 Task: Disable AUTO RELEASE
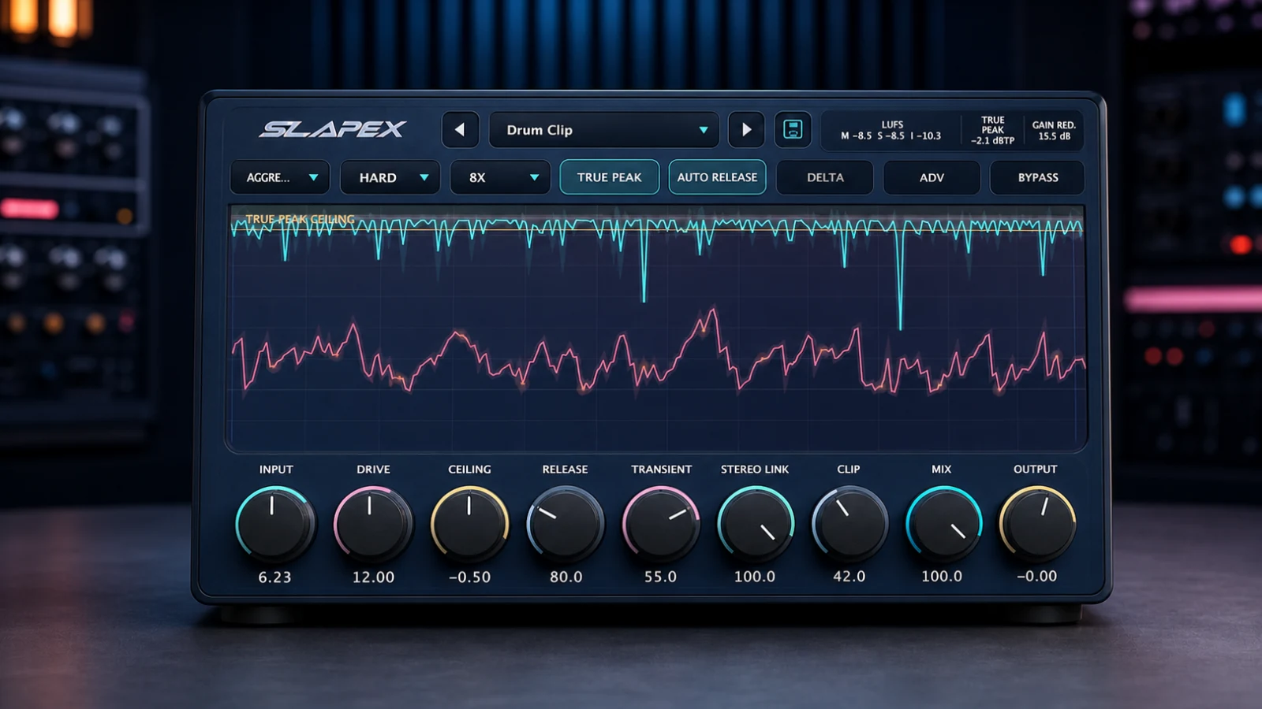tap(717, 177)
